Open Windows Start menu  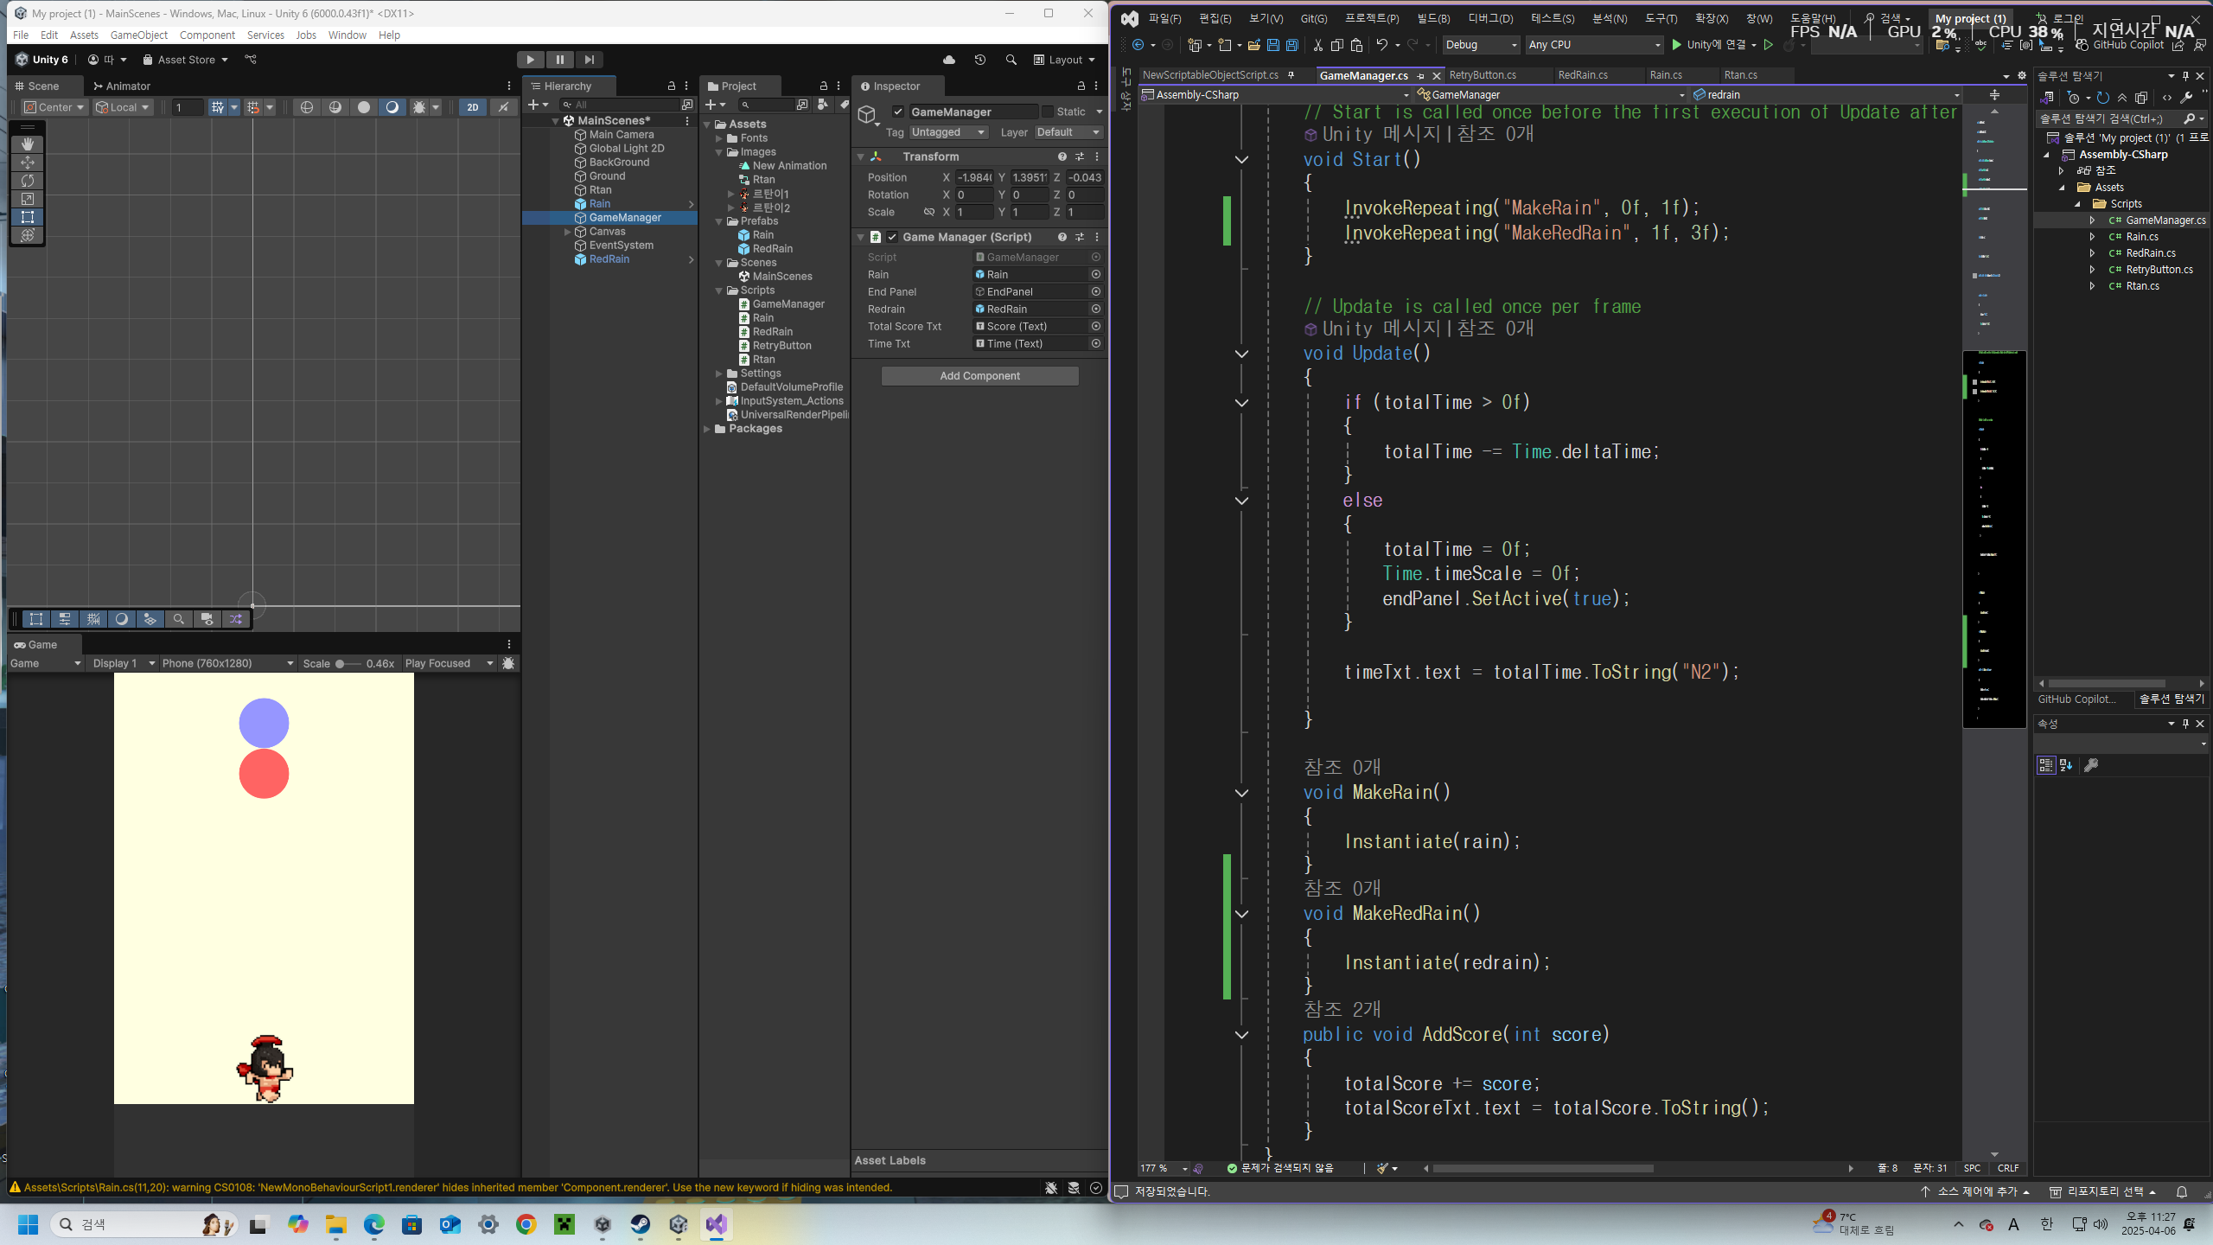pyautogui.click(x=28, y=1224)
